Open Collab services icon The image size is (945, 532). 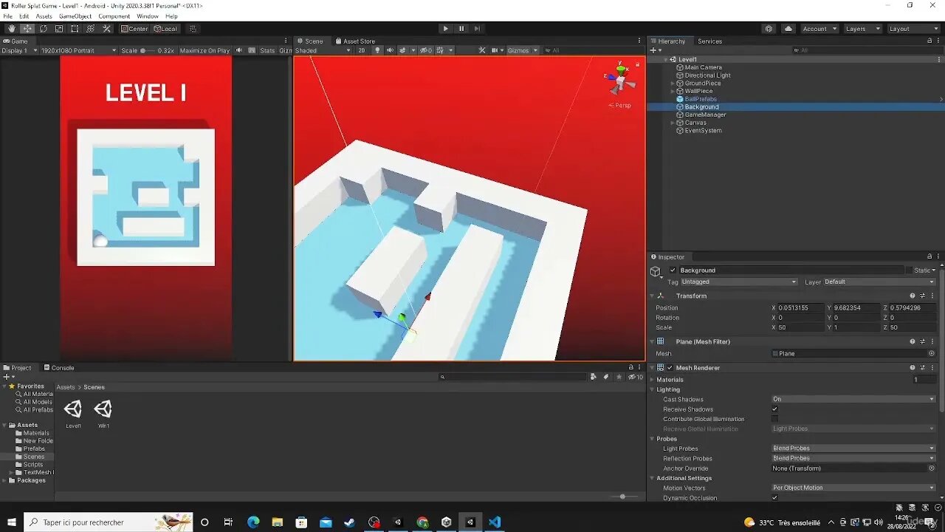(x=769, y=29)
